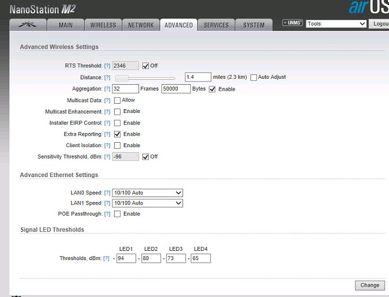Open the Tools dropdown menu
Viewport: 389px width, 297px height.
pos(336,24)
